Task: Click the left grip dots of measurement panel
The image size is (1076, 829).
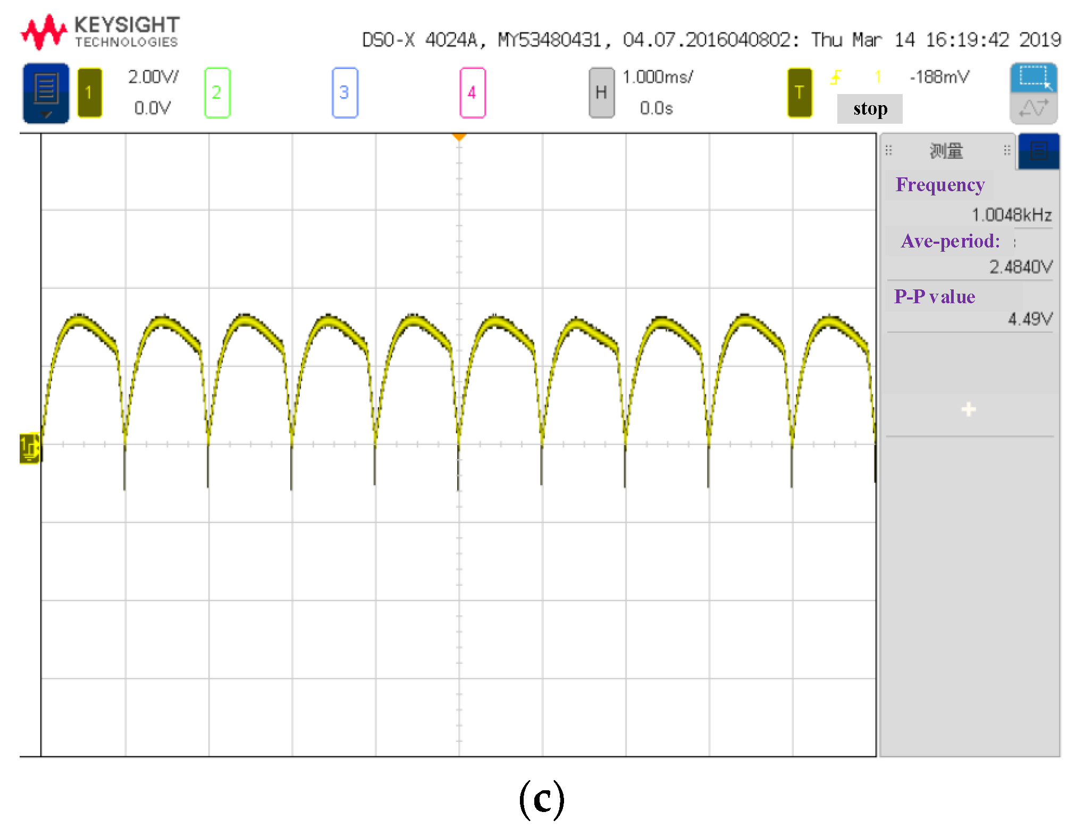Action: pos(888,151)
